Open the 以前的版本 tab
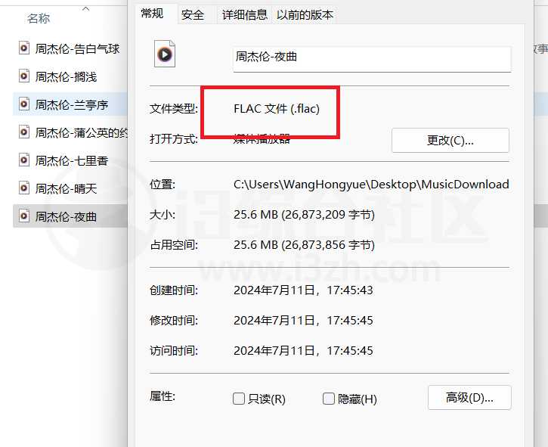This screenshot has width=548, height=447. point(305,15)
